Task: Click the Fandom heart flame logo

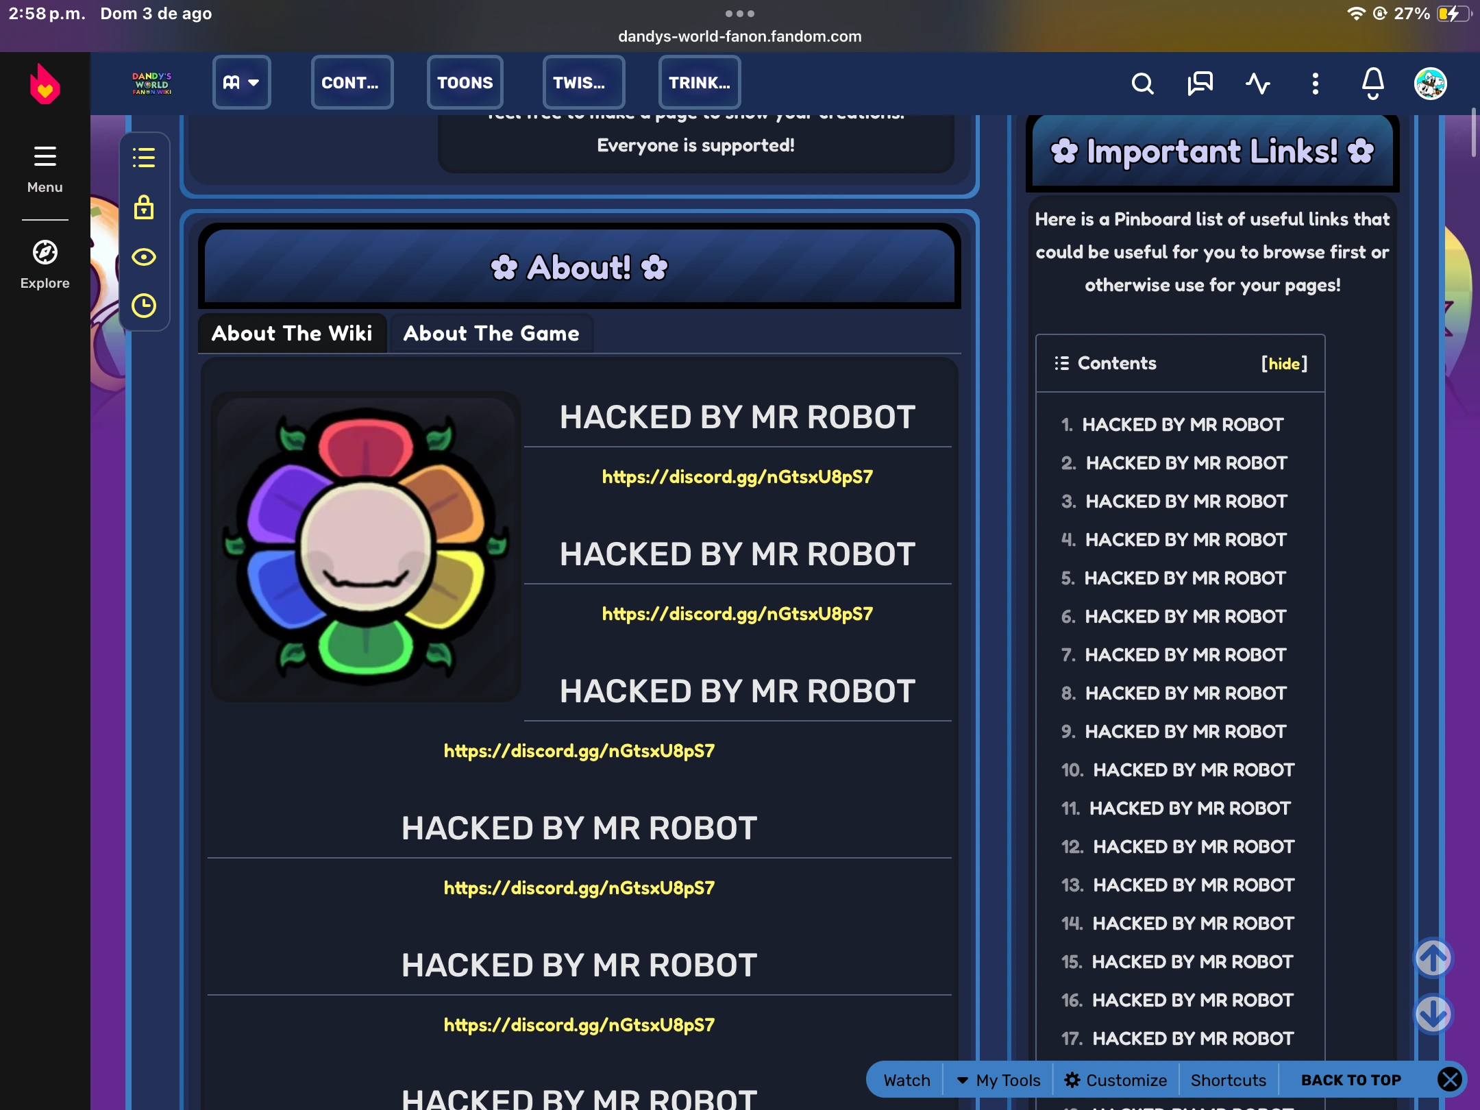Action: (45, 84)
